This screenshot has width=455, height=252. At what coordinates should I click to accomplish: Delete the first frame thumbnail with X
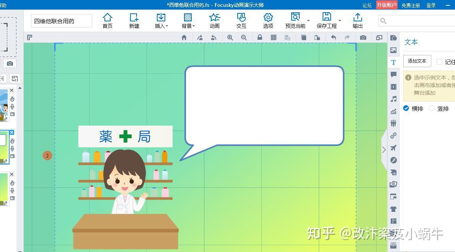12,90
